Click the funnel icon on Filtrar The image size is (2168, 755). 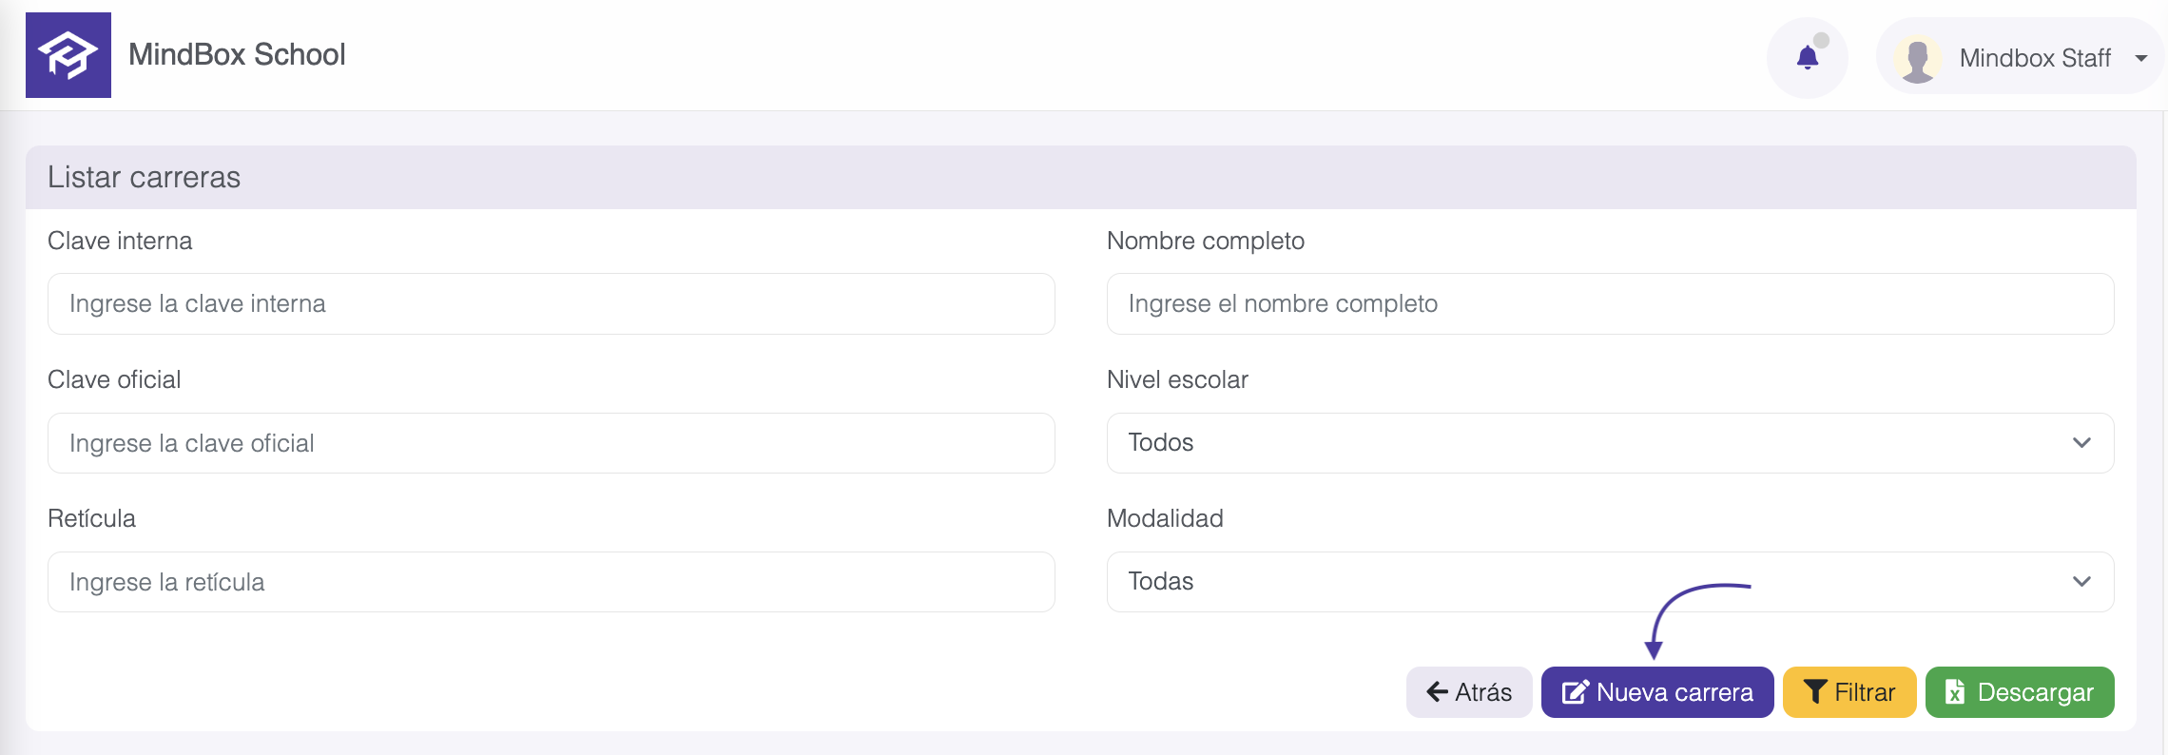pos(1814,692)
